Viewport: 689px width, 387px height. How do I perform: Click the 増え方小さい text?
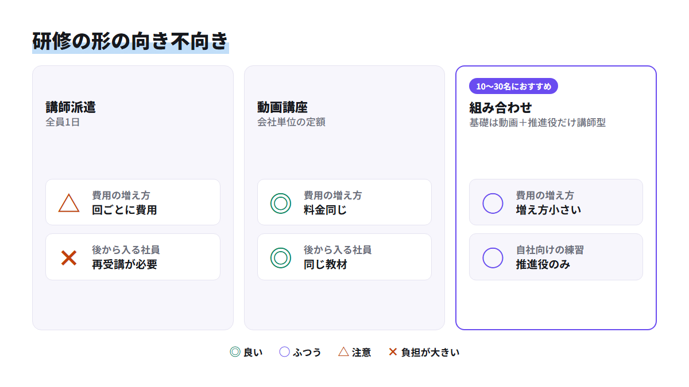click(548, 210)
